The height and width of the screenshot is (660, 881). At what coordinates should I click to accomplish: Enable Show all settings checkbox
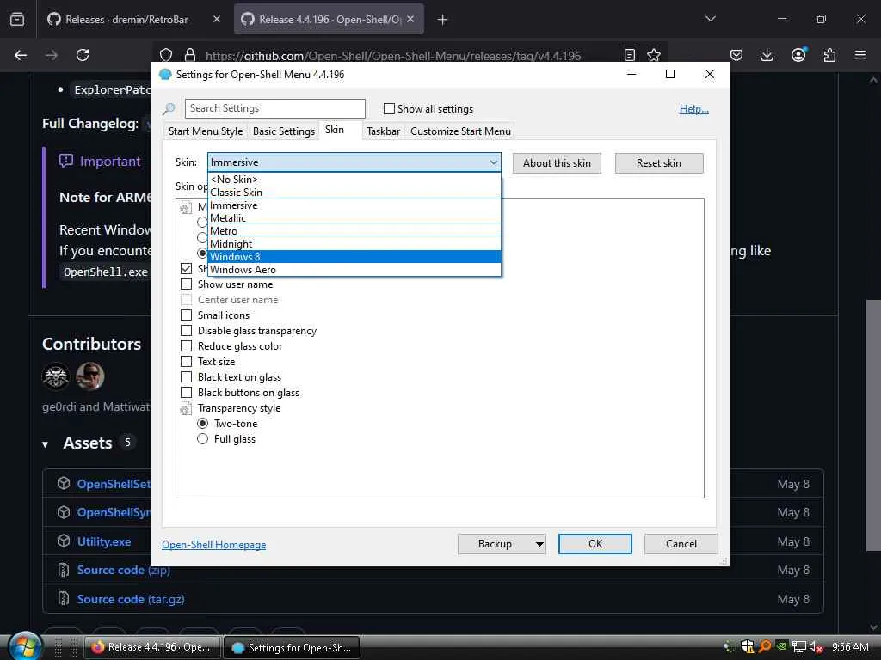[389, 109]
